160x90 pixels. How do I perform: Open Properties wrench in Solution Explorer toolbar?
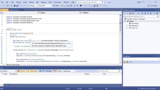(x=157, y=13)
